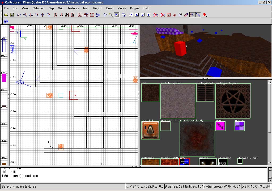
Task: Select the red box in the camera view
Action: [x=180, y=49]
